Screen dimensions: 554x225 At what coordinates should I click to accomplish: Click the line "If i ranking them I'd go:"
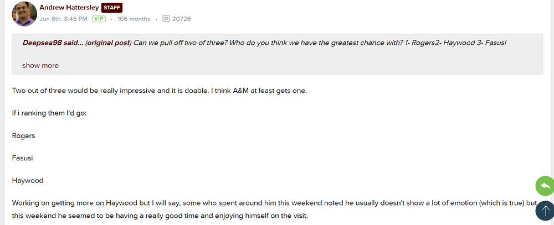[49, 113]
